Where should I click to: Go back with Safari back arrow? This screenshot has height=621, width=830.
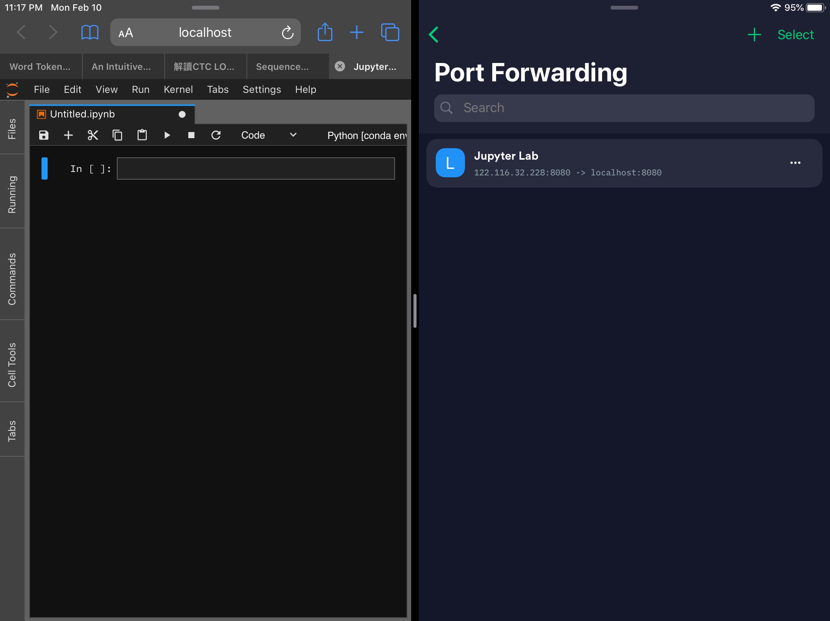(22, 32)
